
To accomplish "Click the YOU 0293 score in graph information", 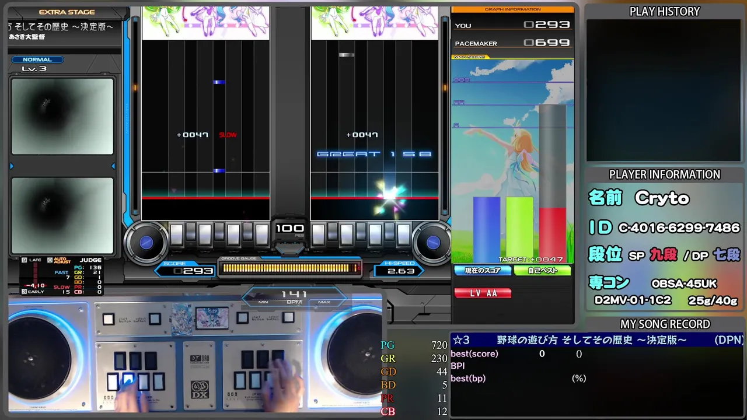I will [547, 24].
